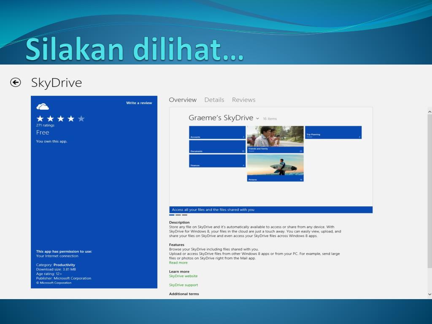Click the Productivity category link
This screenshot has height=324, width=432.
pyautogui.click(x=64, y=265)
